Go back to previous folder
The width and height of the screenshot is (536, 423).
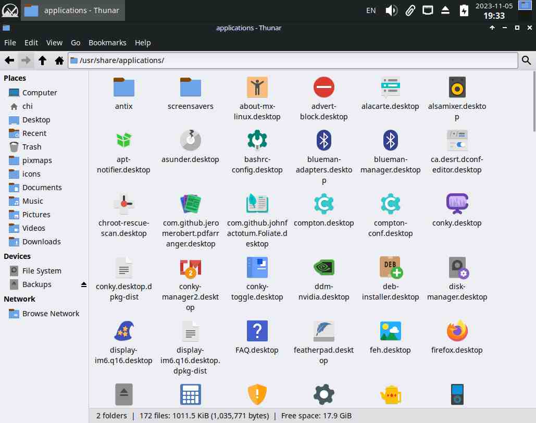[x=9, y=60]
